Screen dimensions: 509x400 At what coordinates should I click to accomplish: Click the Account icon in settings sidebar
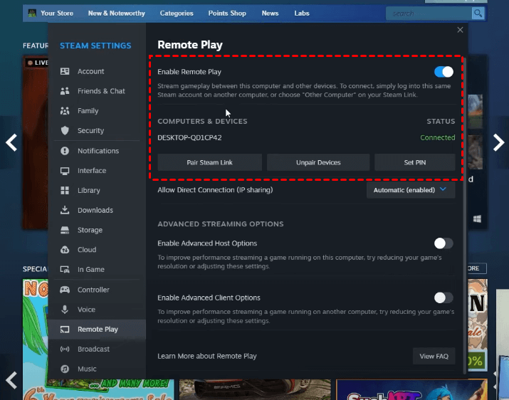[65, 71]
